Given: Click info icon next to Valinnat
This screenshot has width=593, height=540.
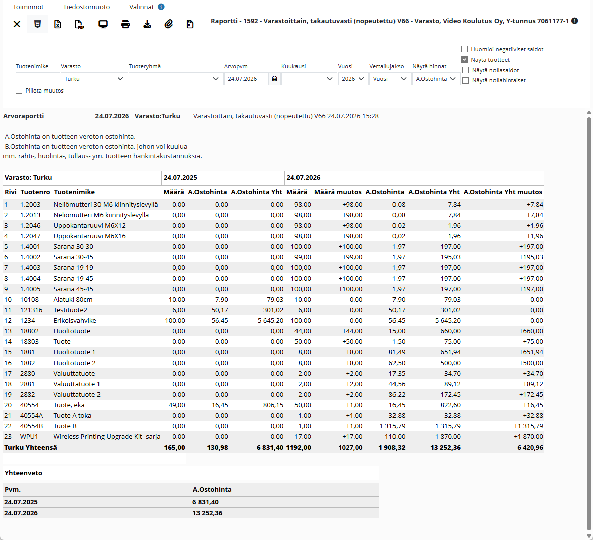Looking at the screenshot, I should [x=161, y=7].
